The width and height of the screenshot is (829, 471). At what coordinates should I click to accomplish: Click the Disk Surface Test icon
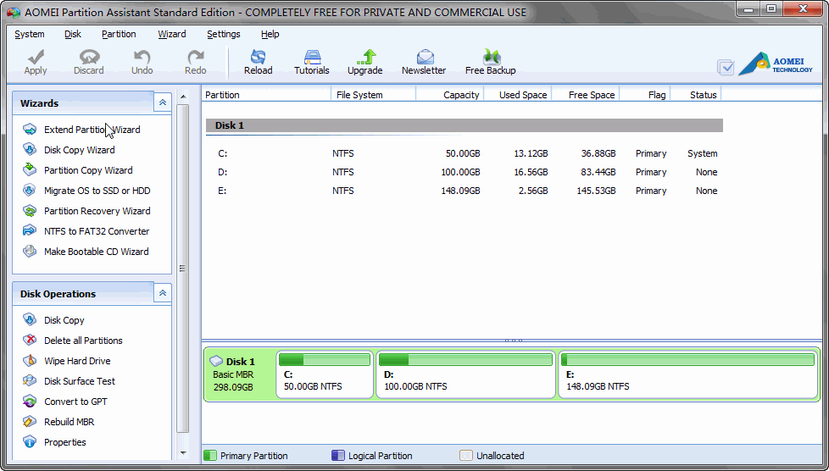tap(30, 381)
